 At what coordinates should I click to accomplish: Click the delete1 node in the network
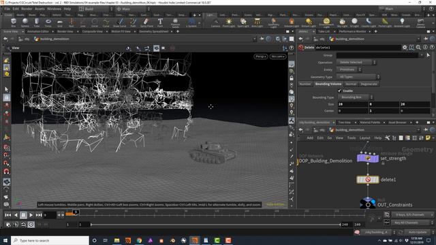[368, 180]
